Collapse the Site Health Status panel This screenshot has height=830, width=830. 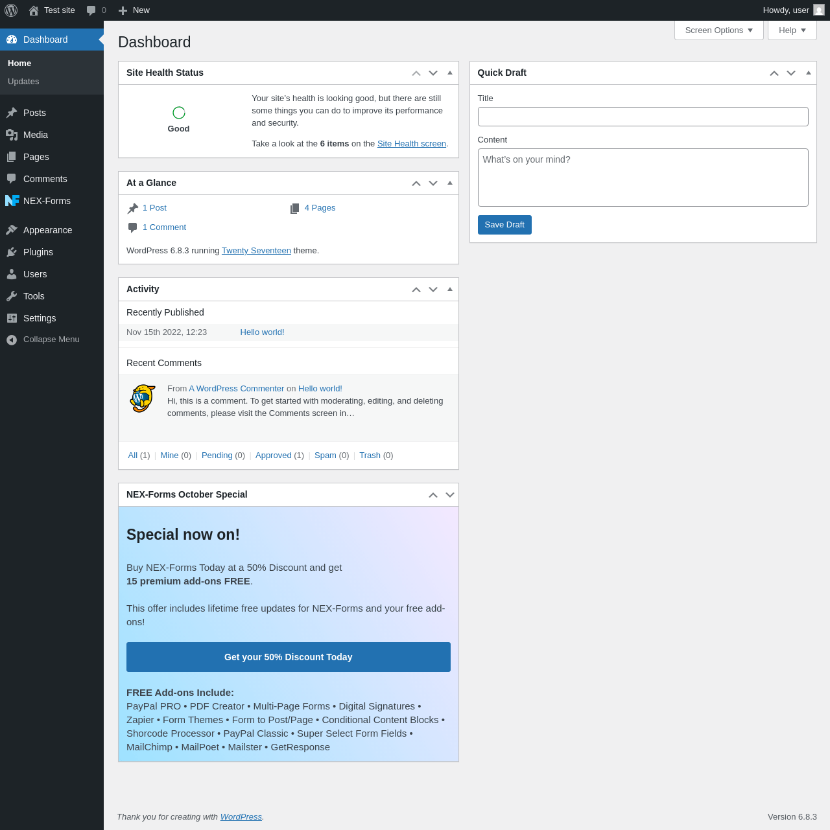point(450,73)
